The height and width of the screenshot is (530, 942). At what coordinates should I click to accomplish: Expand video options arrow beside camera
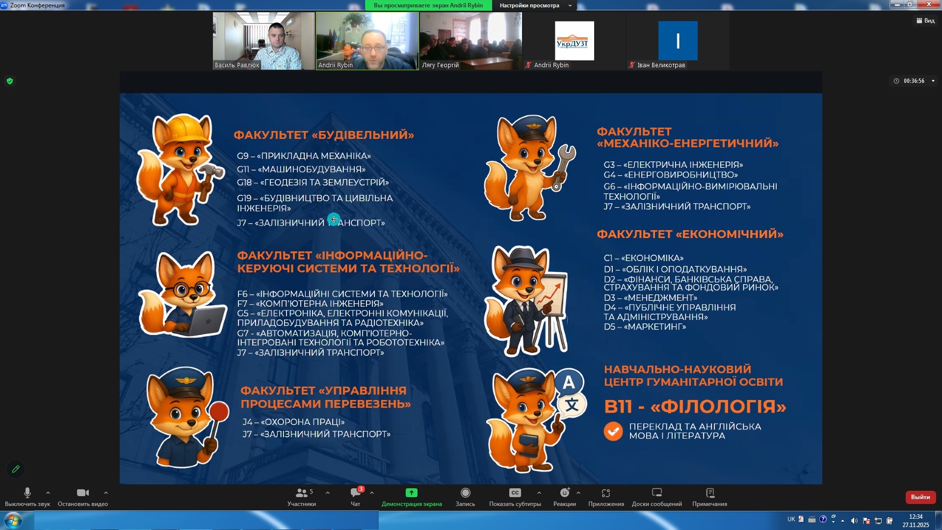tap(105, 493)
